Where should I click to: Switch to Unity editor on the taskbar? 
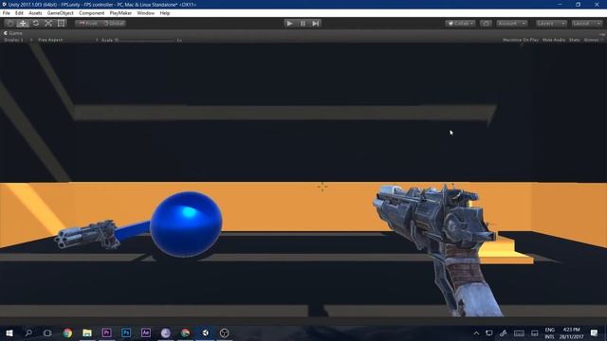[205, 332]
